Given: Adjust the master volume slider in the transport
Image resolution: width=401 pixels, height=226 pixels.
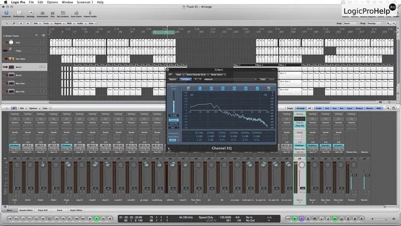Looking at the screenshot, I should tap(383, 218).
